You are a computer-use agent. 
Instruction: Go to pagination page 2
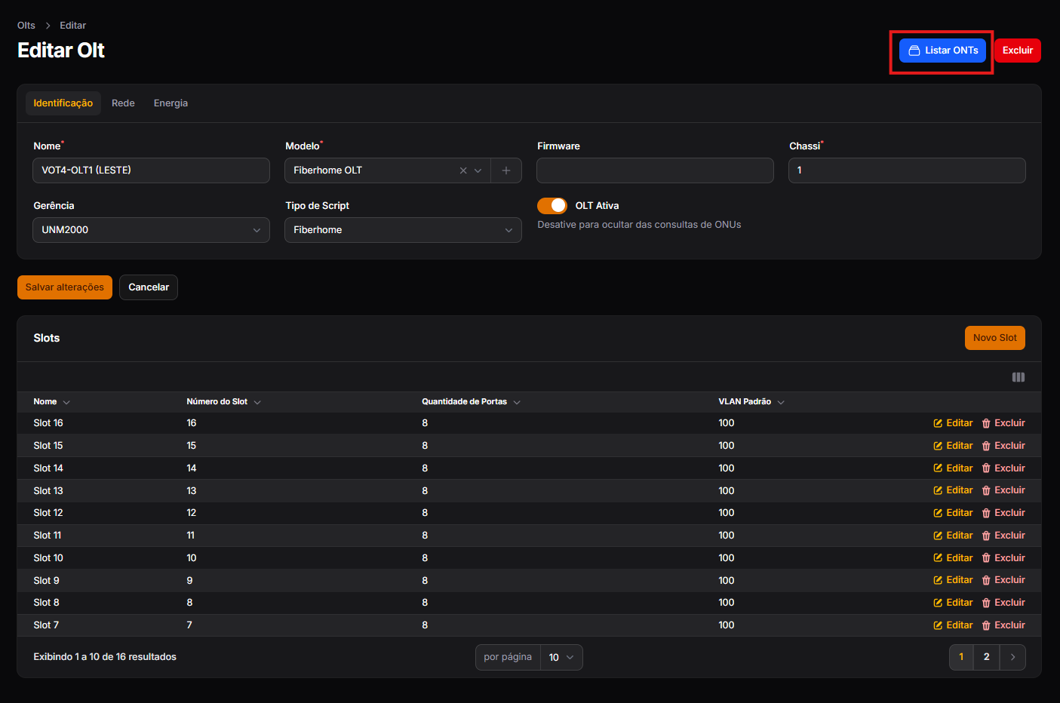point(986,657)
